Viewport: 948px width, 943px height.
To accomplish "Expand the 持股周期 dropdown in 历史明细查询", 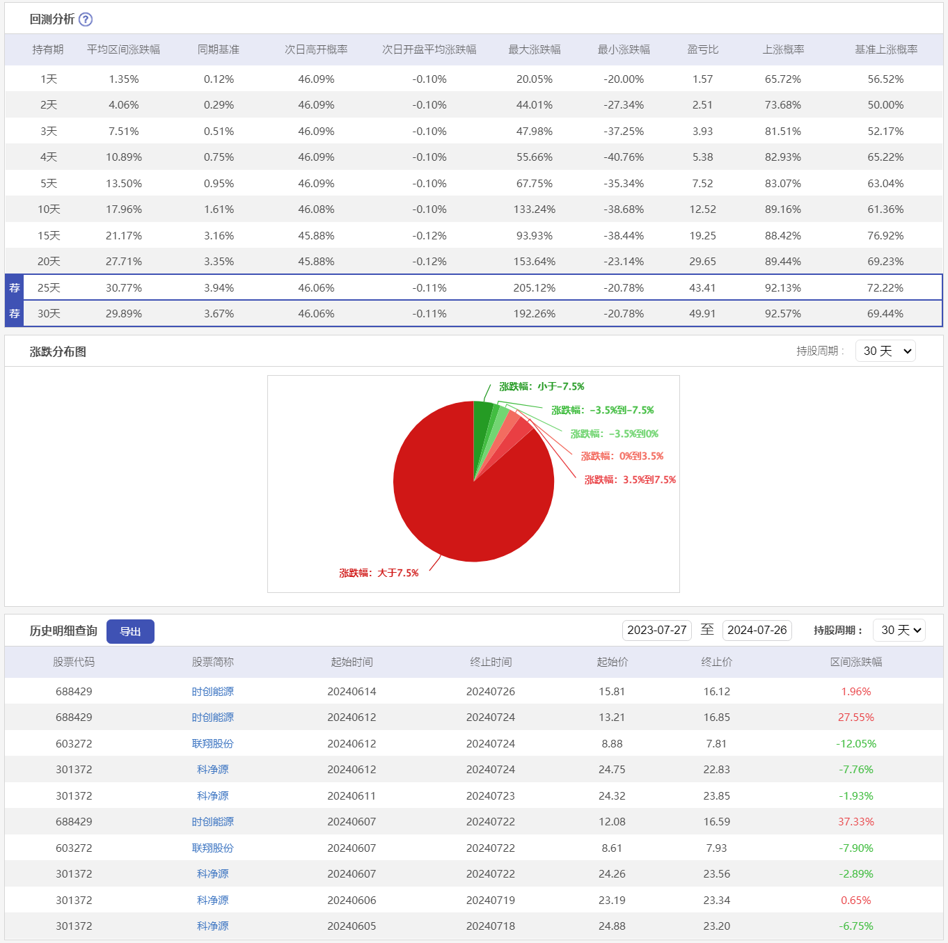I will [x=899, y=631].
